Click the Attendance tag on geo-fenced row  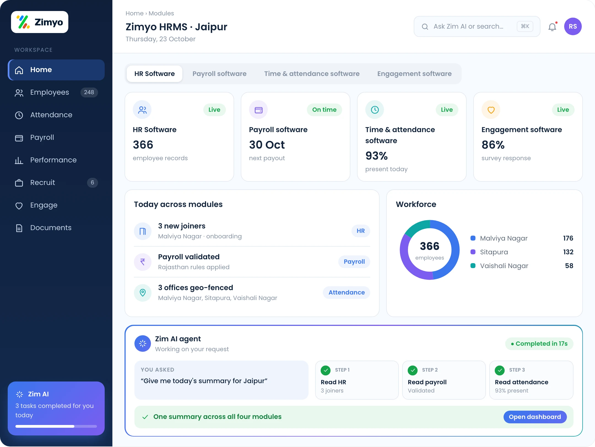click(x=347, y=293)
